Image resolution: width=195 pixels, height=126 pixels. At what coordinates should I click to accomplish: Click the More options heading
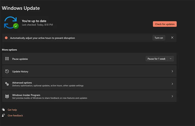pyautogui.click(x=9, y=50)
